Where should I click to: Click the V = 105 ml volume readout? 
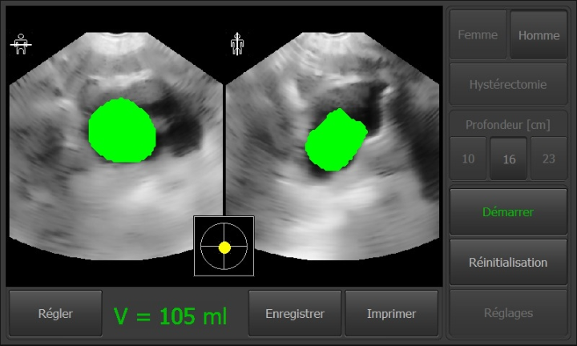pyautogui.click(x=170, y=316)
